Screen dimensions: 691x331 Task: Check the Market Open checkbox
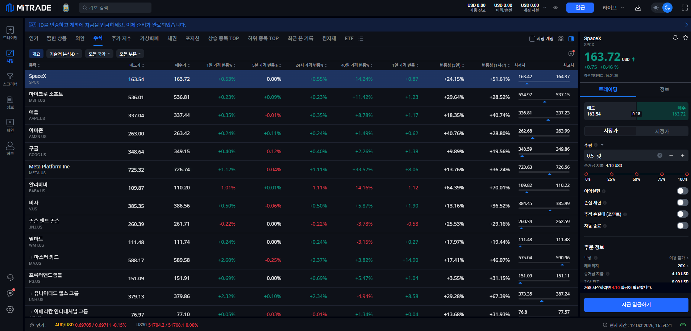532,39
